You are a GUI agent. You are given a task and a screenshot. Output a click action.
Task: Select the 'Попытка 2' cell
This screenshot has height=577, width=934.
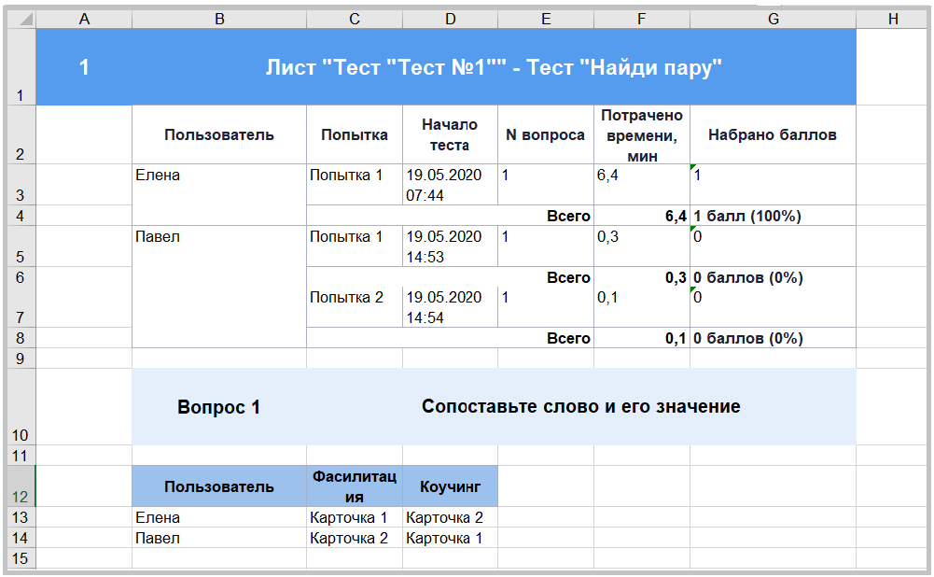pos(355,307)
